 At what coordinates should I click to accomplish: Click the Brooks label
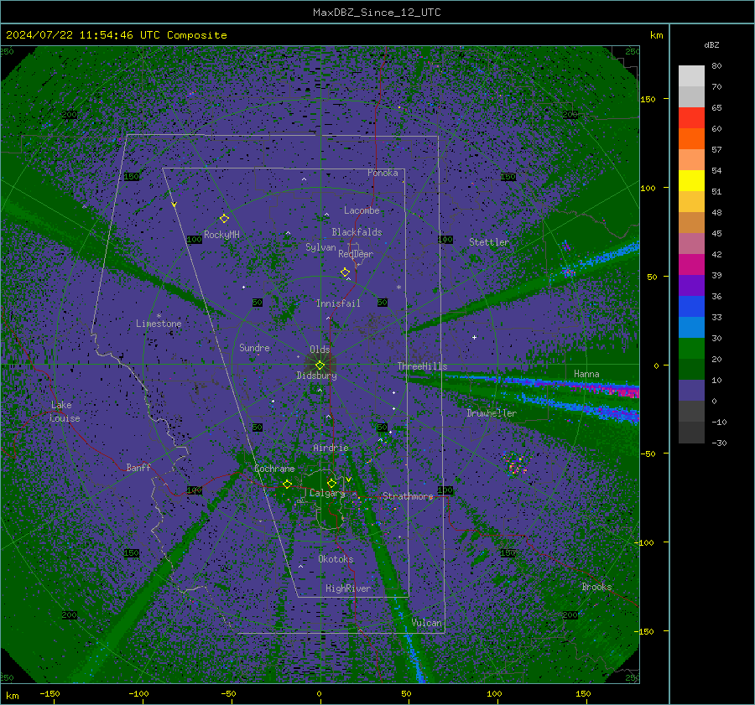[x=596, y=587]
